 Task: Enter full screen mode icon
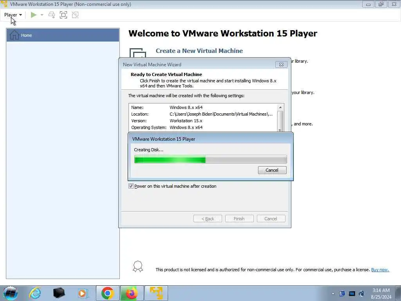pos(63,15)
